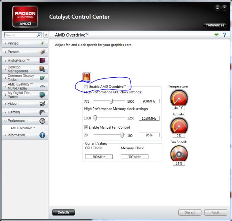Screen dimensions: 232x221
Task: Click the Discard button
Action: tap(190, 212)
